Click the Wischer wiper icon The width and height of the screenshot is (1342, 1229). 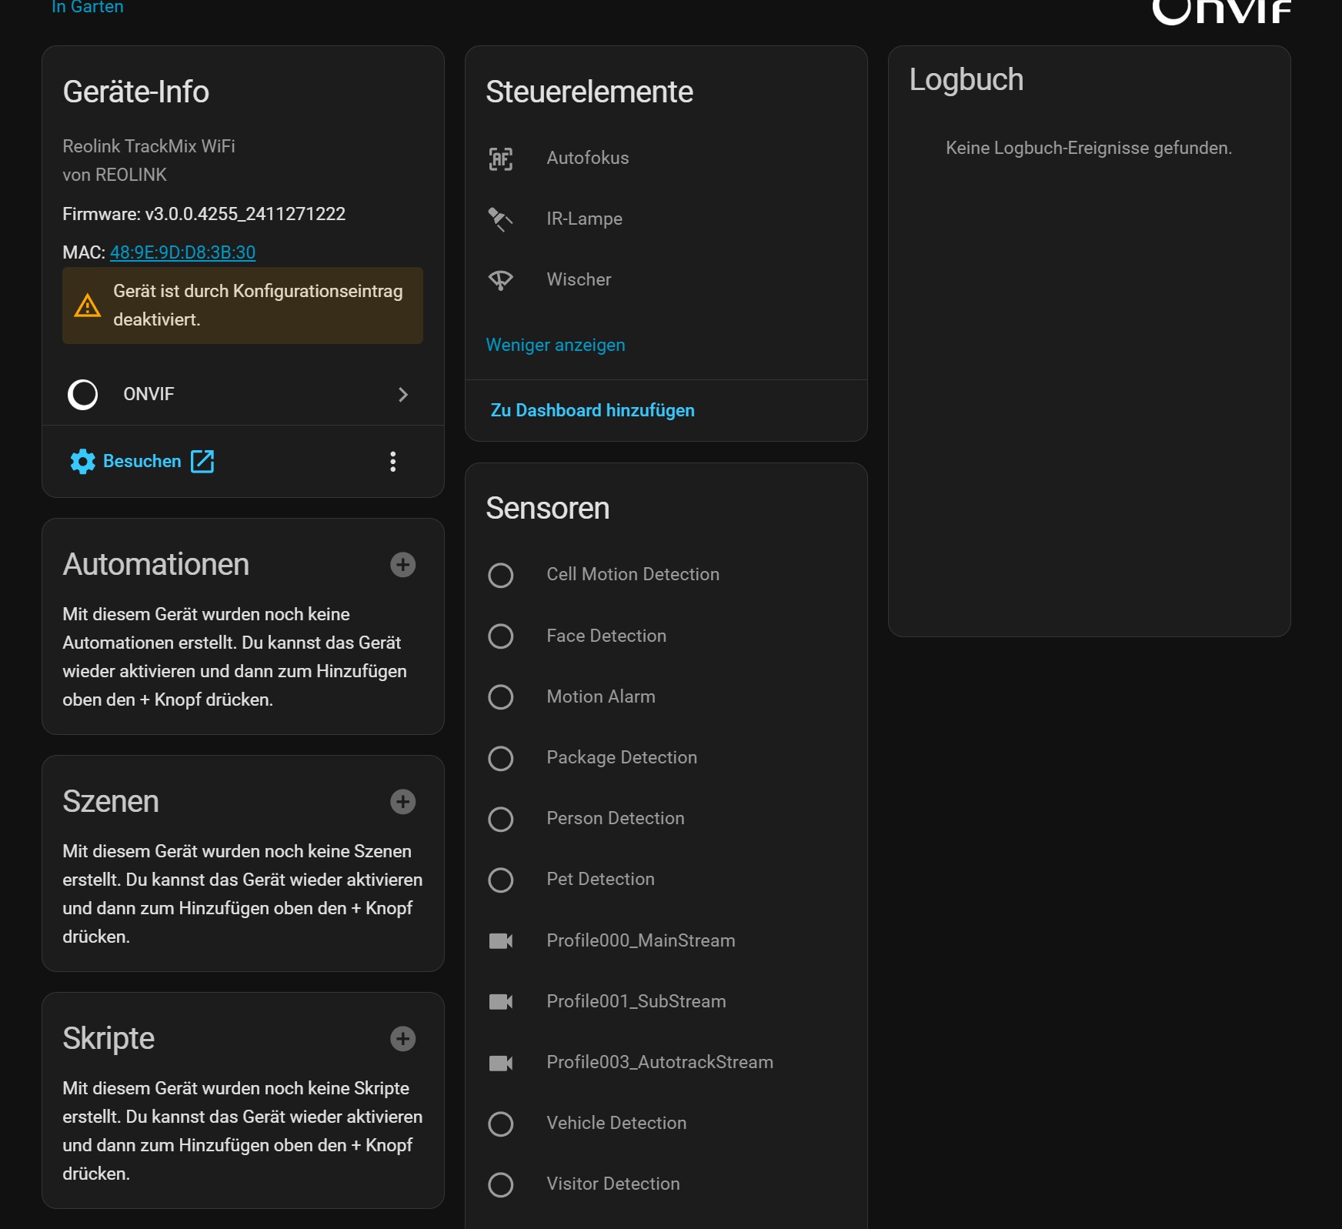(501, 280)
